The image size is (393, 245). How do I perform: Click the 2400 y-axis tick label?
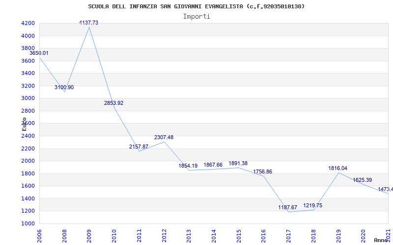[x=28, y=136]
